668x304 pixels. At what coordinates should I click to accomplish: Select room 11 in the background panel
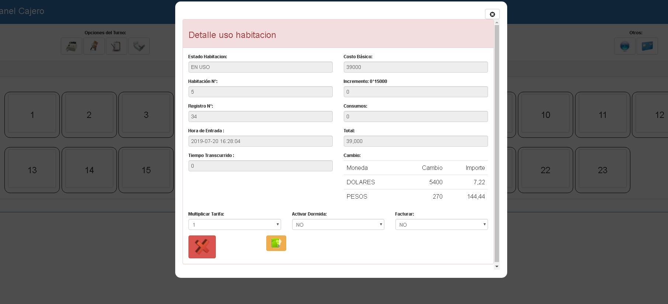(x=603, y=115)
